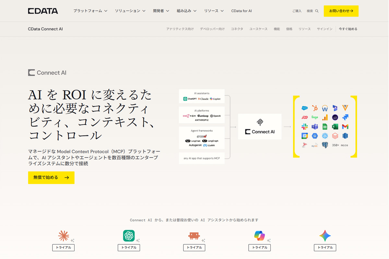Click the 検索 search link
The width and height of the screenshot is (389, 259).
tap(310, 11)
